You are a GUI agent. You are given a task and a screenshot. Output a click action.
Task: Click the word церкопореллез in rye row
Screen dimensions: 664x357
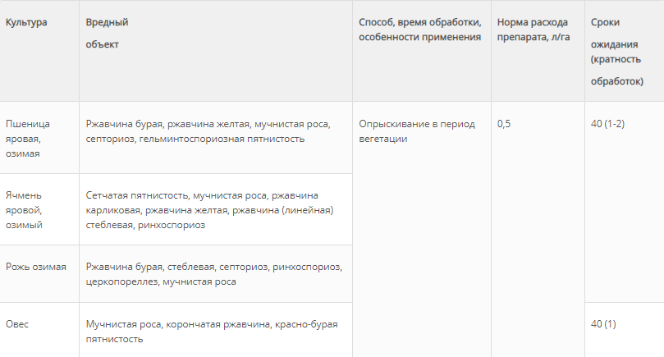click(120, 282)
